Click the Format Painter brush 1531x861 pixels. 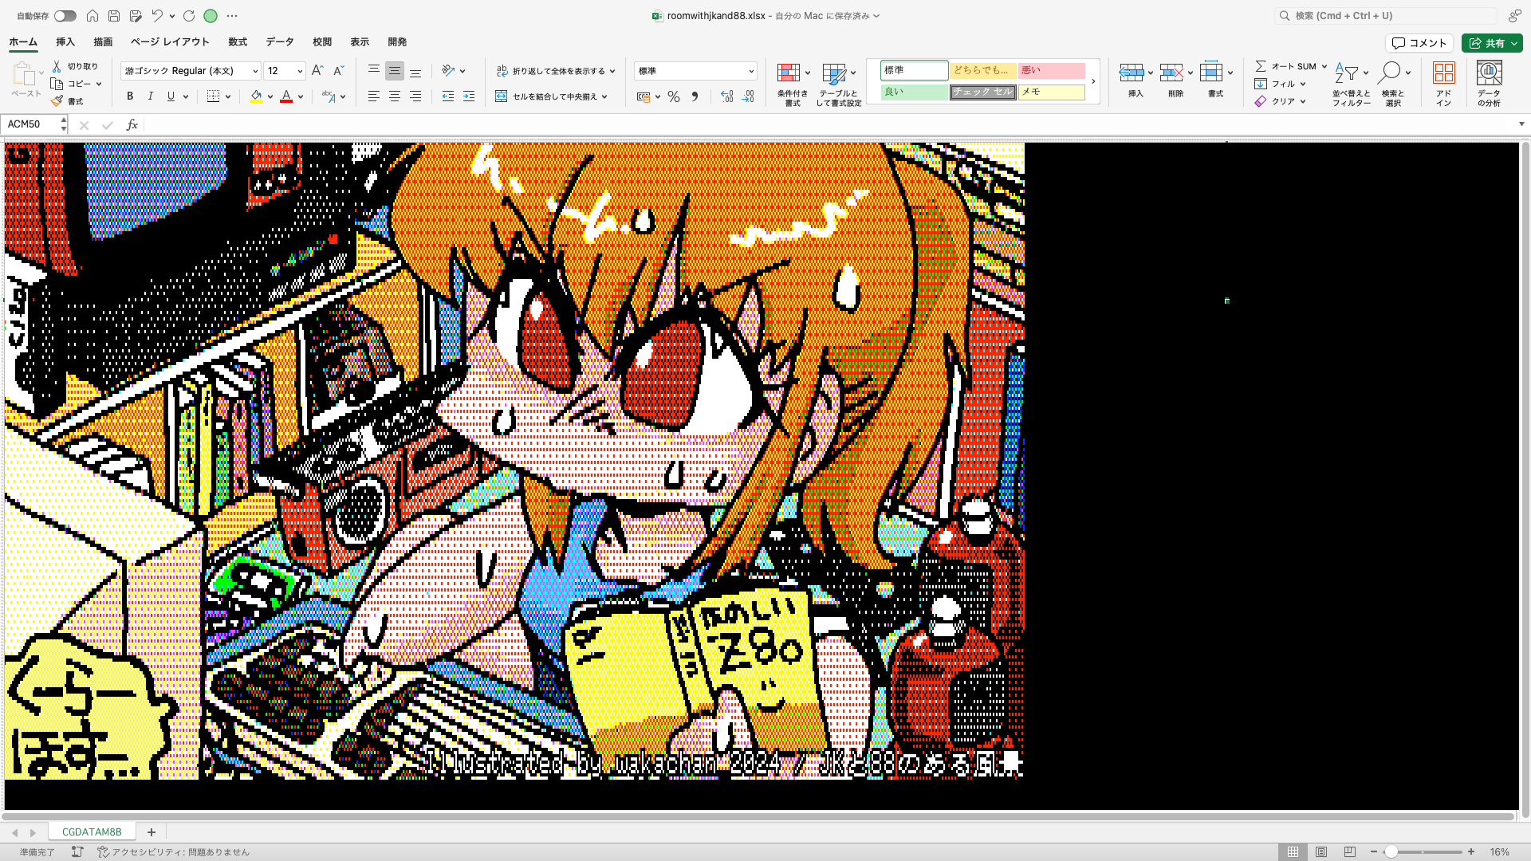[67, 101]
